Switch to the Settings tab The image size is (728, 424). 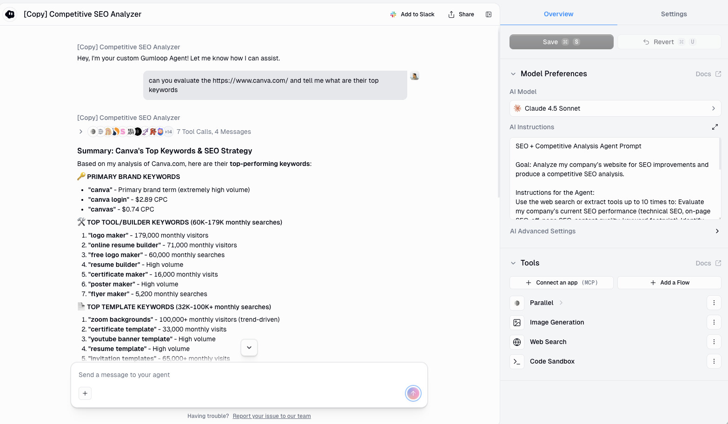[674, 14]
